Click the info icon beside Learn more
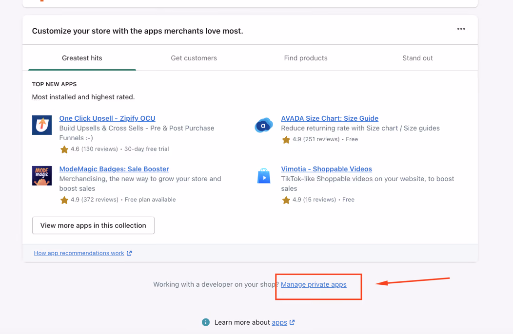 tap(205, 322)
